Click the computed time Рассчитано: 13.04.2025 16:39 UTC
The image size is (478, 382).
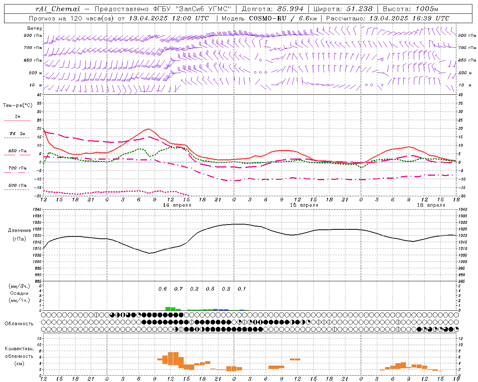(388, 18)
